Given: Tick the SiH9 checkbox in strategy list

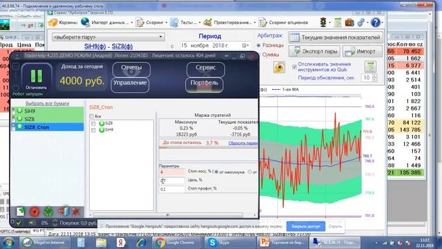Looking at the screenshot, I should click(93, 130).
